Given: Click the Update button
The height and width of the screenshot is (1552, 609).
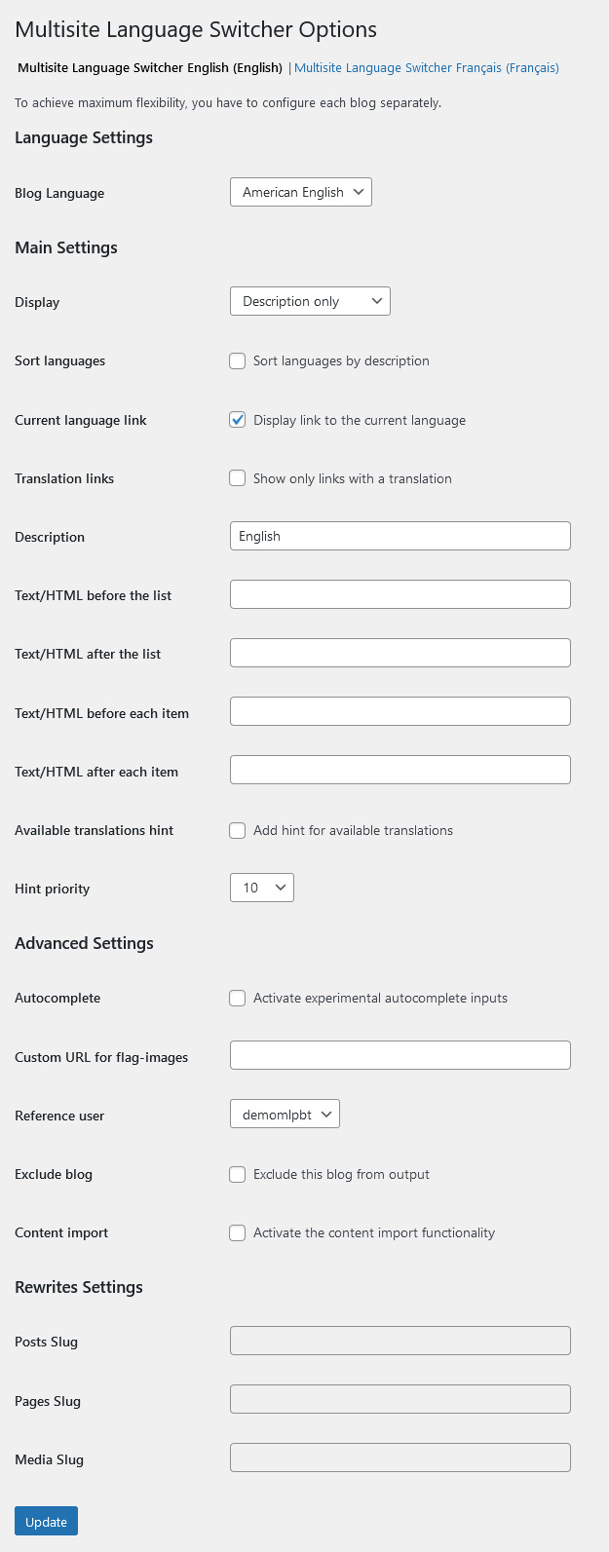Looking at the screenshot, I should point(46,1522).
